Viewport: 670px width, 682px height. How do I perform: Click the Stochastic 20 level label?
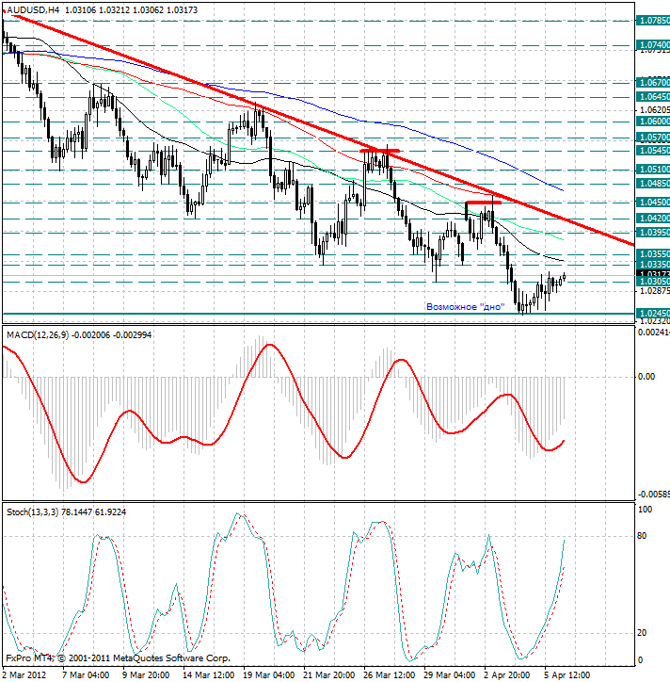click(642, 633)
